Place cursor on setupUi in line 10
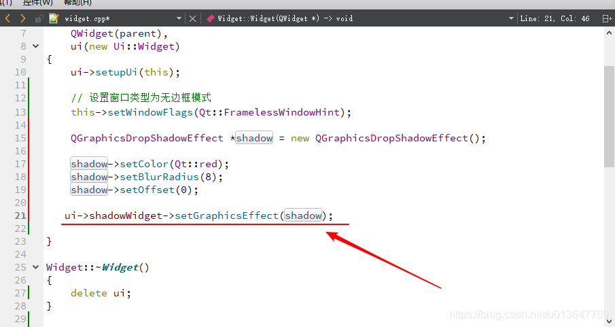This screenshot has width=615, height=327. [116, 72]
